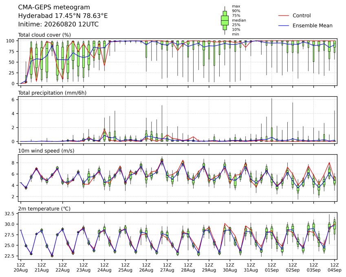Click the 12Z 28Aug time axis label
Image resolution: width=346 pixels, height=277 pixels.
pos(188,268)
